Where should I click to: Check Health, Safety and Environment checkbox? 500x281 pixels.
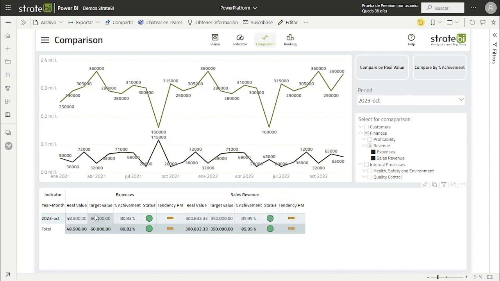[370, 171]
